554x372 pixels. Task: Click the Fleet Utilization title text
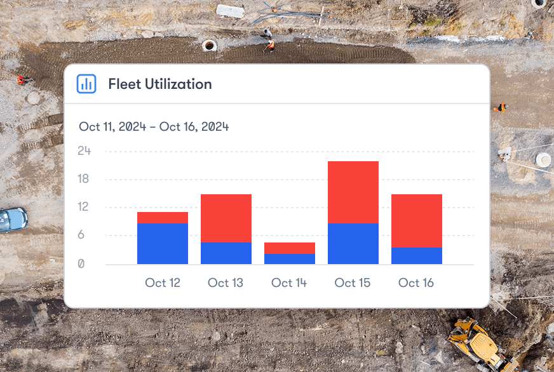point(159,84)
